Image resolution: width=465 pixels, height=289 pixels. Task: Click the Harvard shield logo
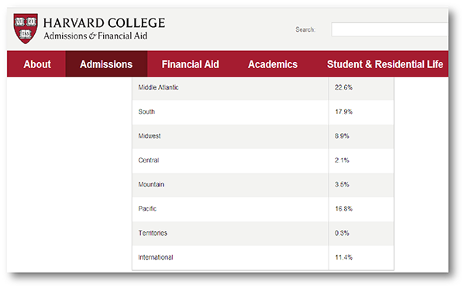[26, 28]
